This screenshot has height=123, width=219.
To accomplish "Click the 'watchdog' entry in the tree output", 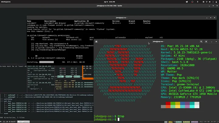I will click(8, 99).
